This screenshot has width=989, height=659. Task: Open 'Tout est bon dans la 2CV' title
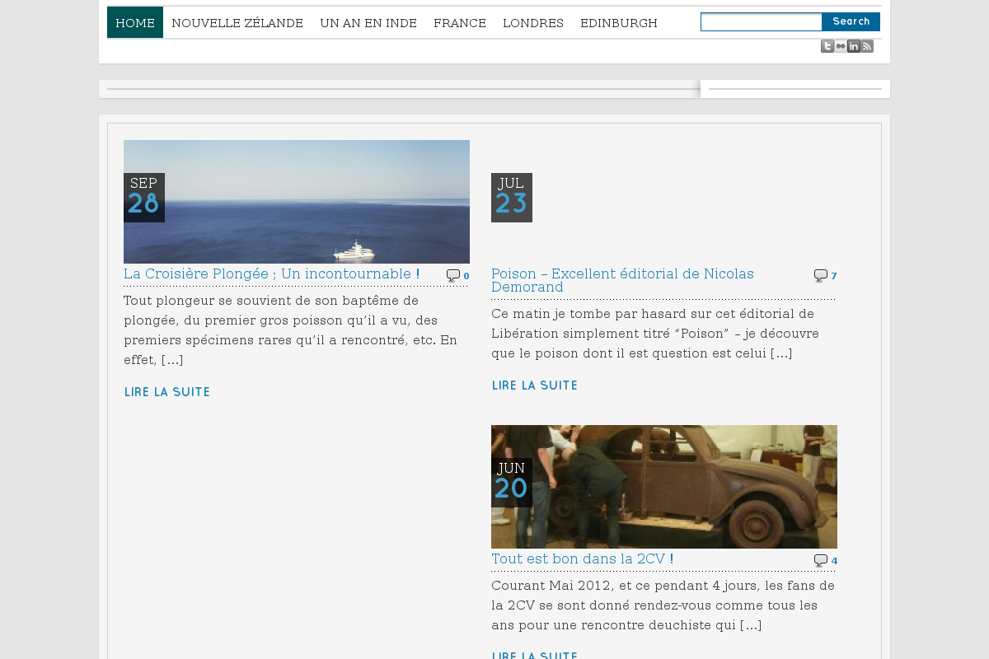click(x=582, y=559)
